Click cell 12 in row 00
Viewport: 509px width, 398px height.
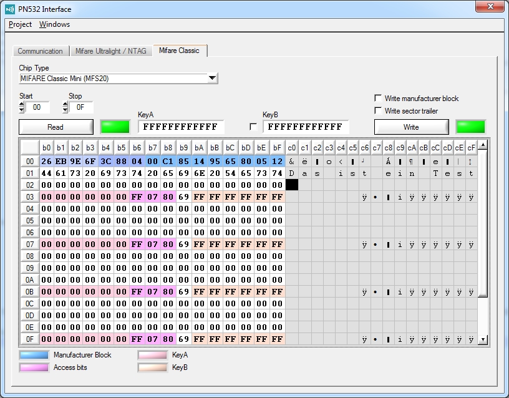tap(277, 162)
